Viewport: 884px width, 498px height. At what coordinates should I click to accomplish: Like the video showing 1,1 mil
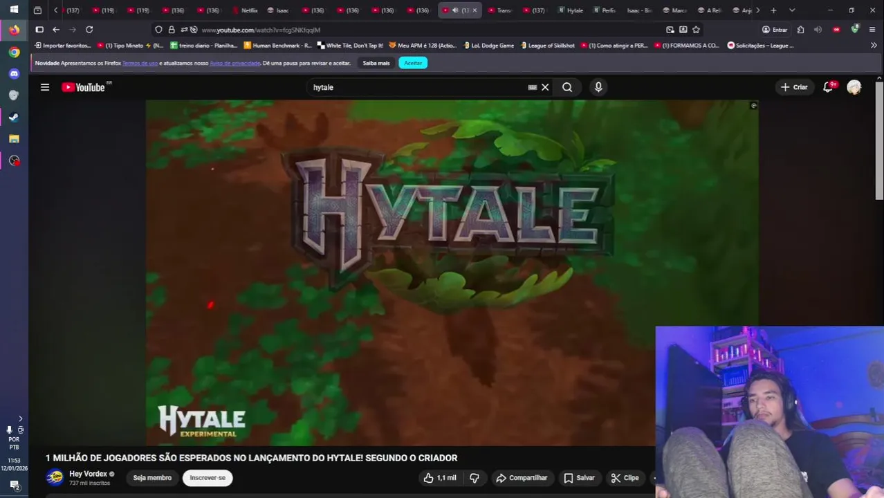(x=440, y=478)
